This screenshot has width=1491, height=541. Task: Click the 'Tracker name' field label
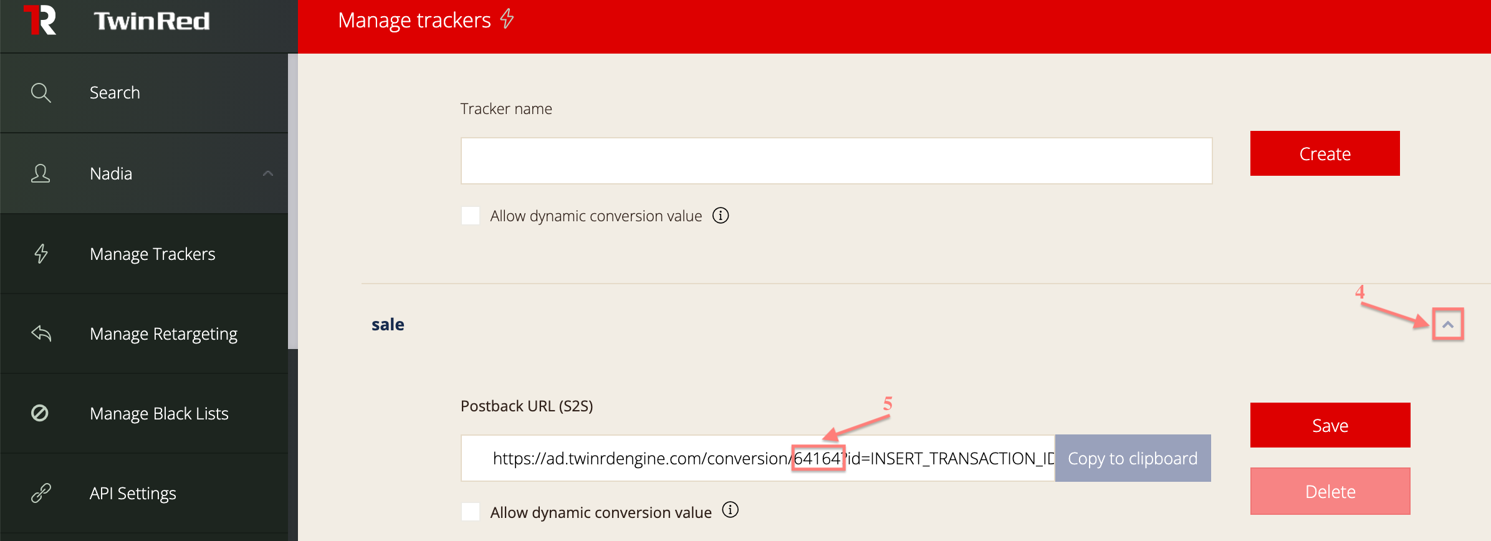point(506,108)
